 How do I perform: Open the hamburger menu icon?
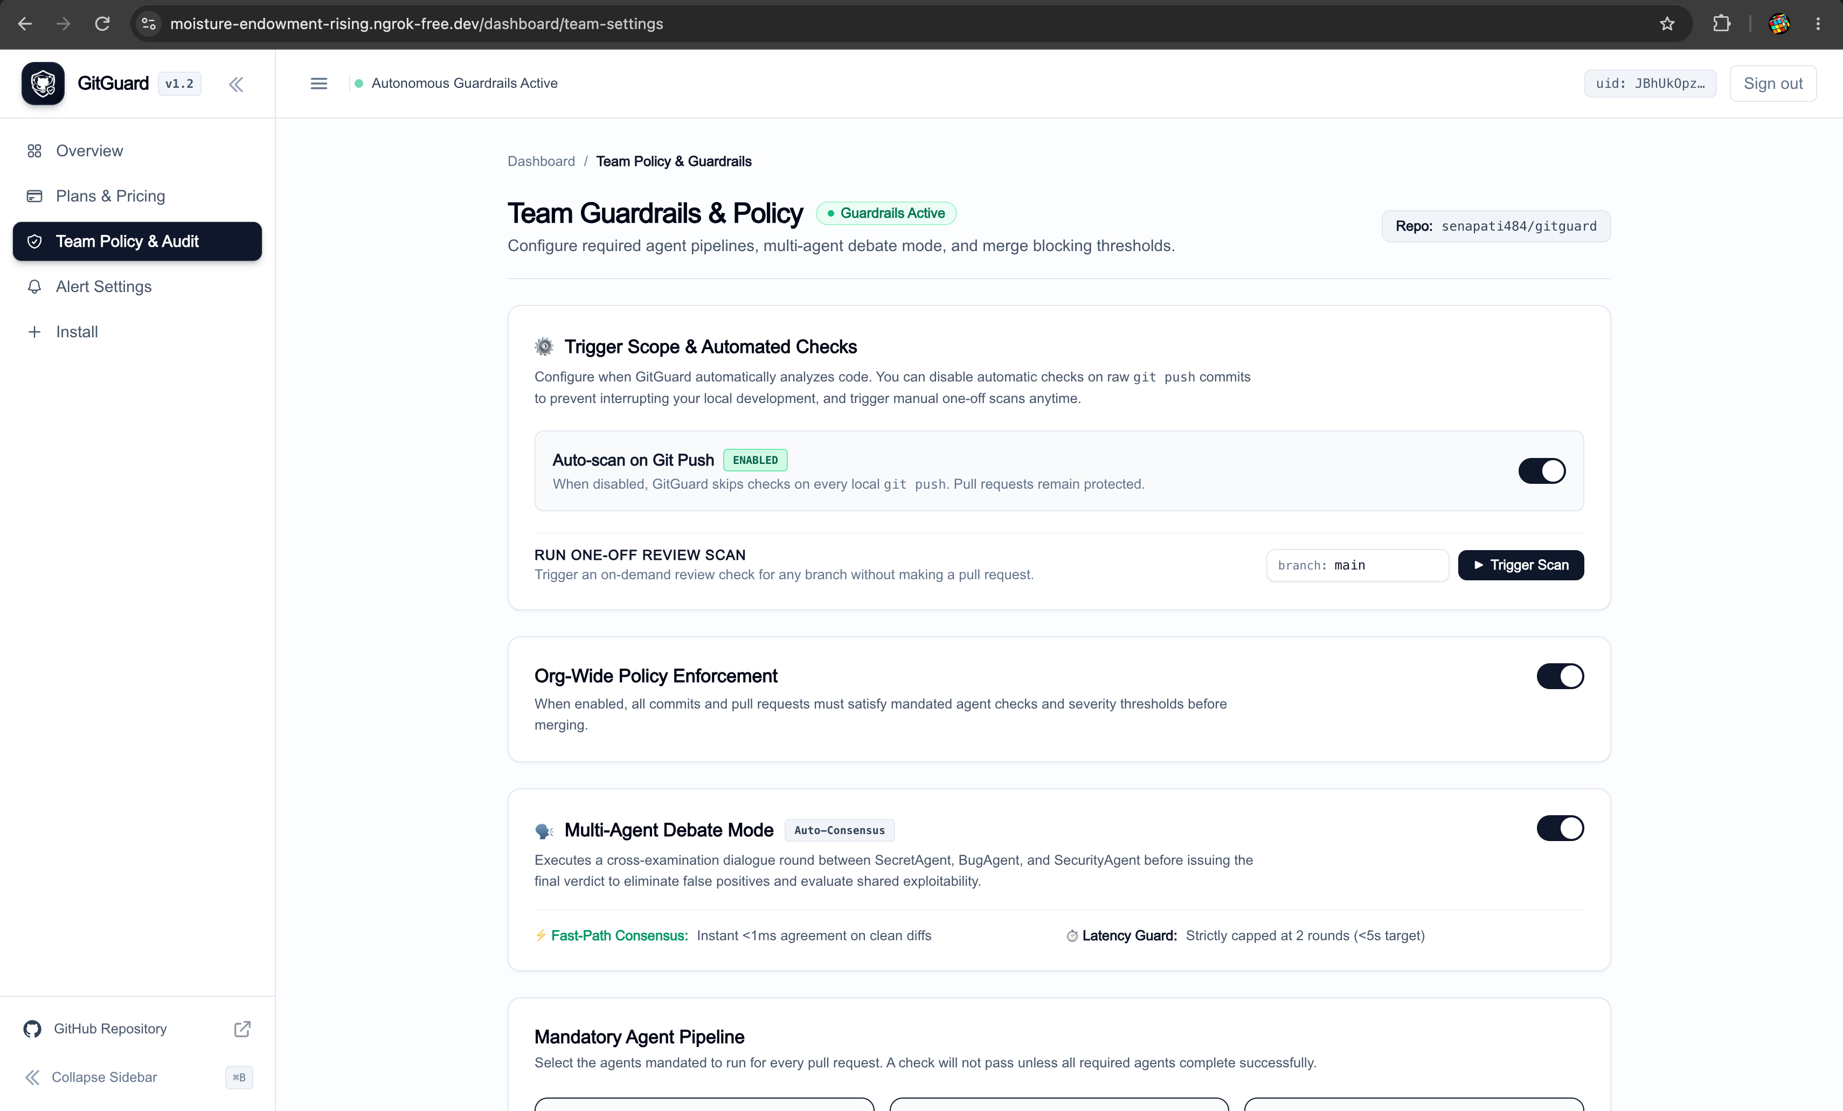[x=318, y=83]
